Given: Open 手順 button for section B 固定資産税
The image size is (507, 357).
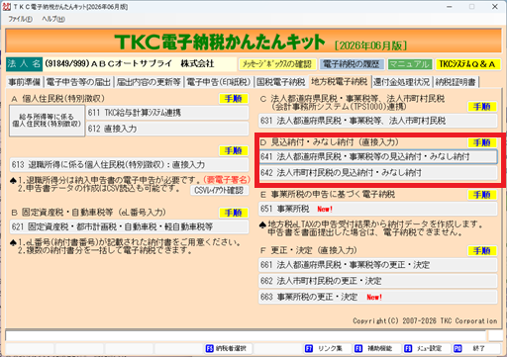Looking at the screenshot, I should 234,213.
